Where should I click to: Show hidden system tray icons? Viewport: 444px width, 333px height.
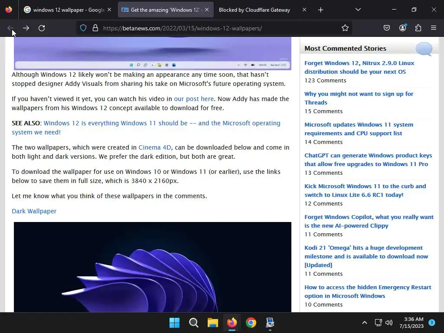coord(365,323)
